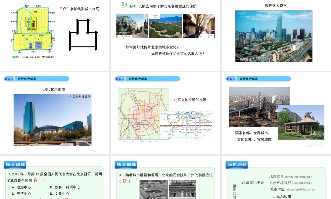Screen dimensions: 331x199
Task: Click the 新知3 badge above Zhongguancun slide
Action: pyautogui.click(x=9, y=79)
